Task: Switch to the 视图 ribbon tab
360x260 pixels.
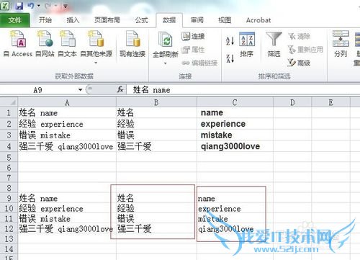Action: coord(225,20)
